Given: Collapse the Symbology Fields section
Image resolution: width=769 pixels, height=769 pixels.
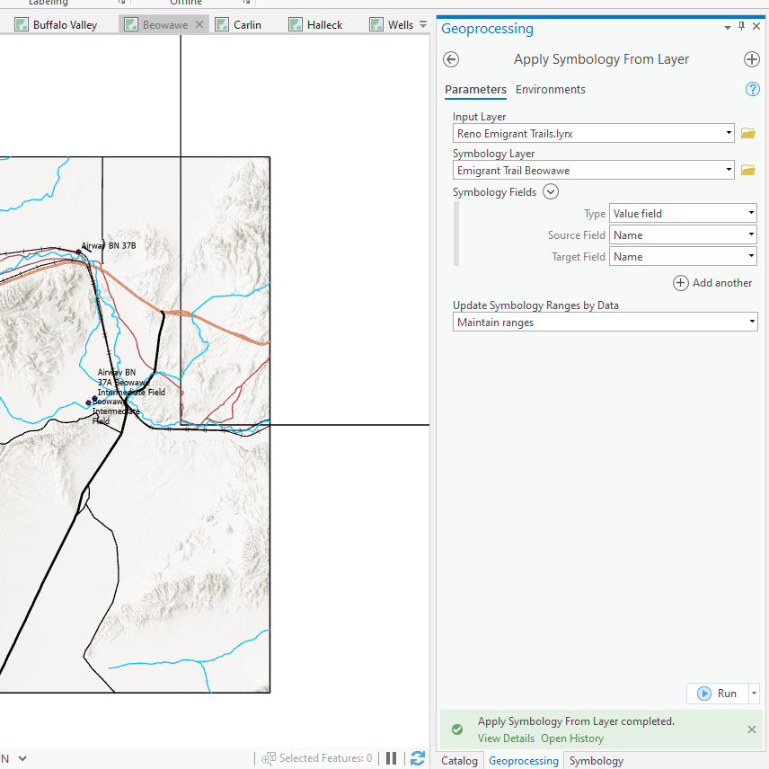Looking at the screenshot, I should [x=551, y=191].
